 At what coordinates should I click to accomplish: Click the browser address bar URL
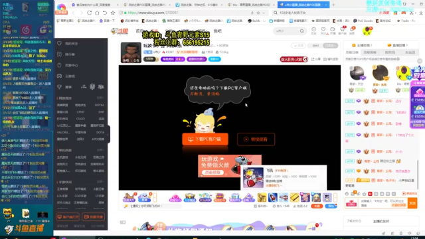(x=153, y=13)
